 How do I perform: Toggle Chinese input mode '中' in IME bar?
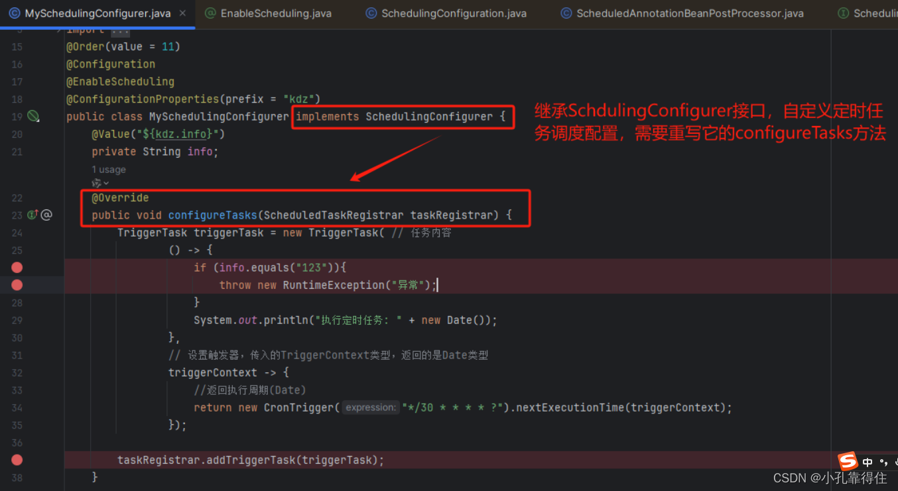pos(867,462)
